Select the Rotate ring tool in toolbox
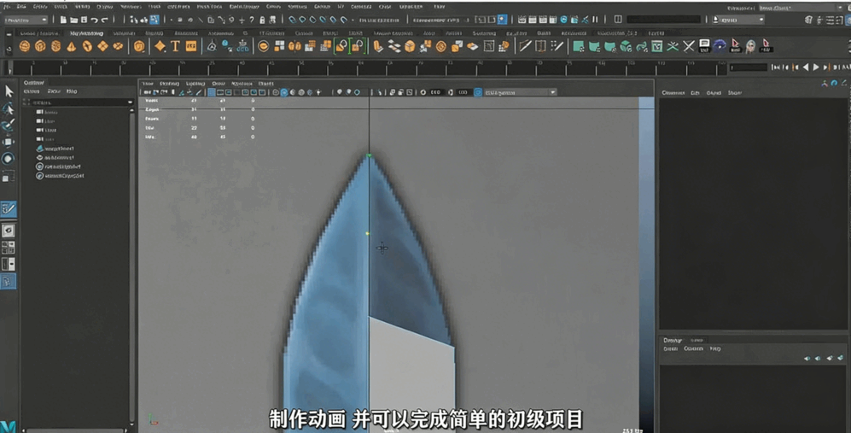The image size is (851, 433). pos(9,159)
